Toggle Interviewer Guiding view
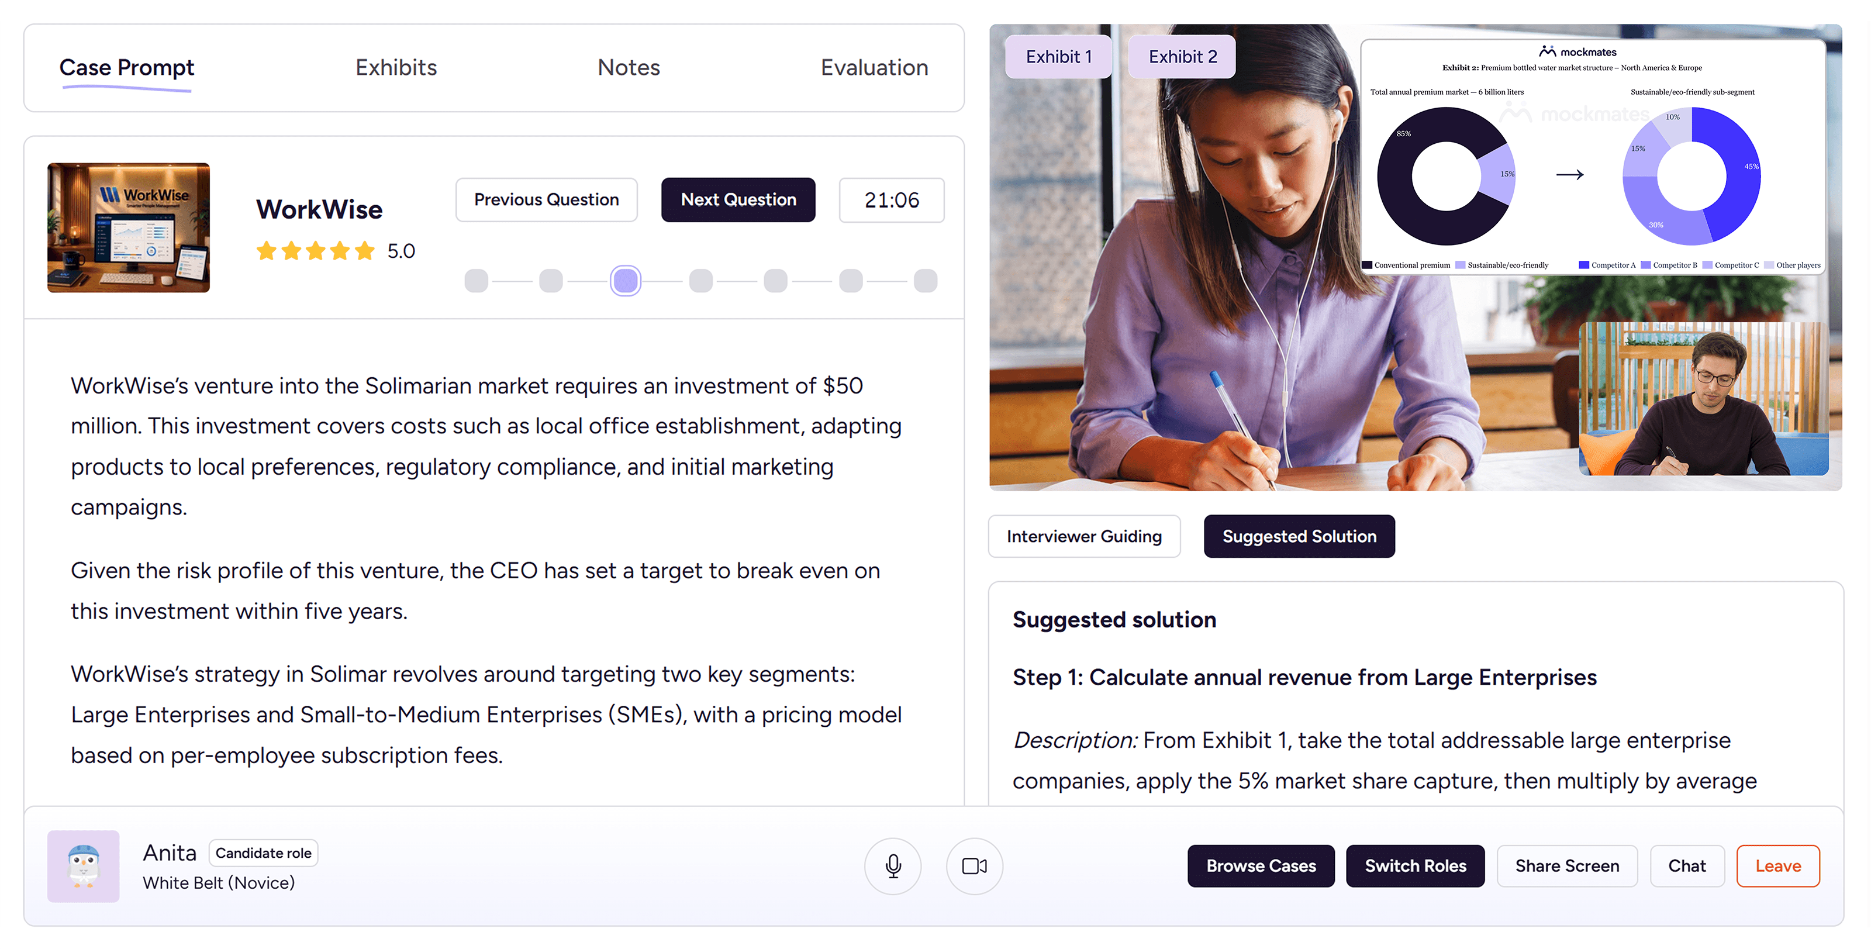1871x949 pixels. point(1085,536)
